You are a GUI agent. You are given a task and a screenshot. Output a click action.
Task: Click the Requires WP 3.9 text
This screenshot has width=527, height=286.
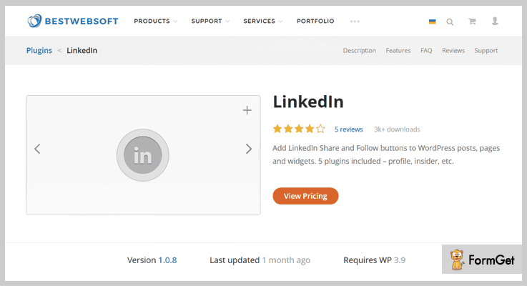[375, 260]
